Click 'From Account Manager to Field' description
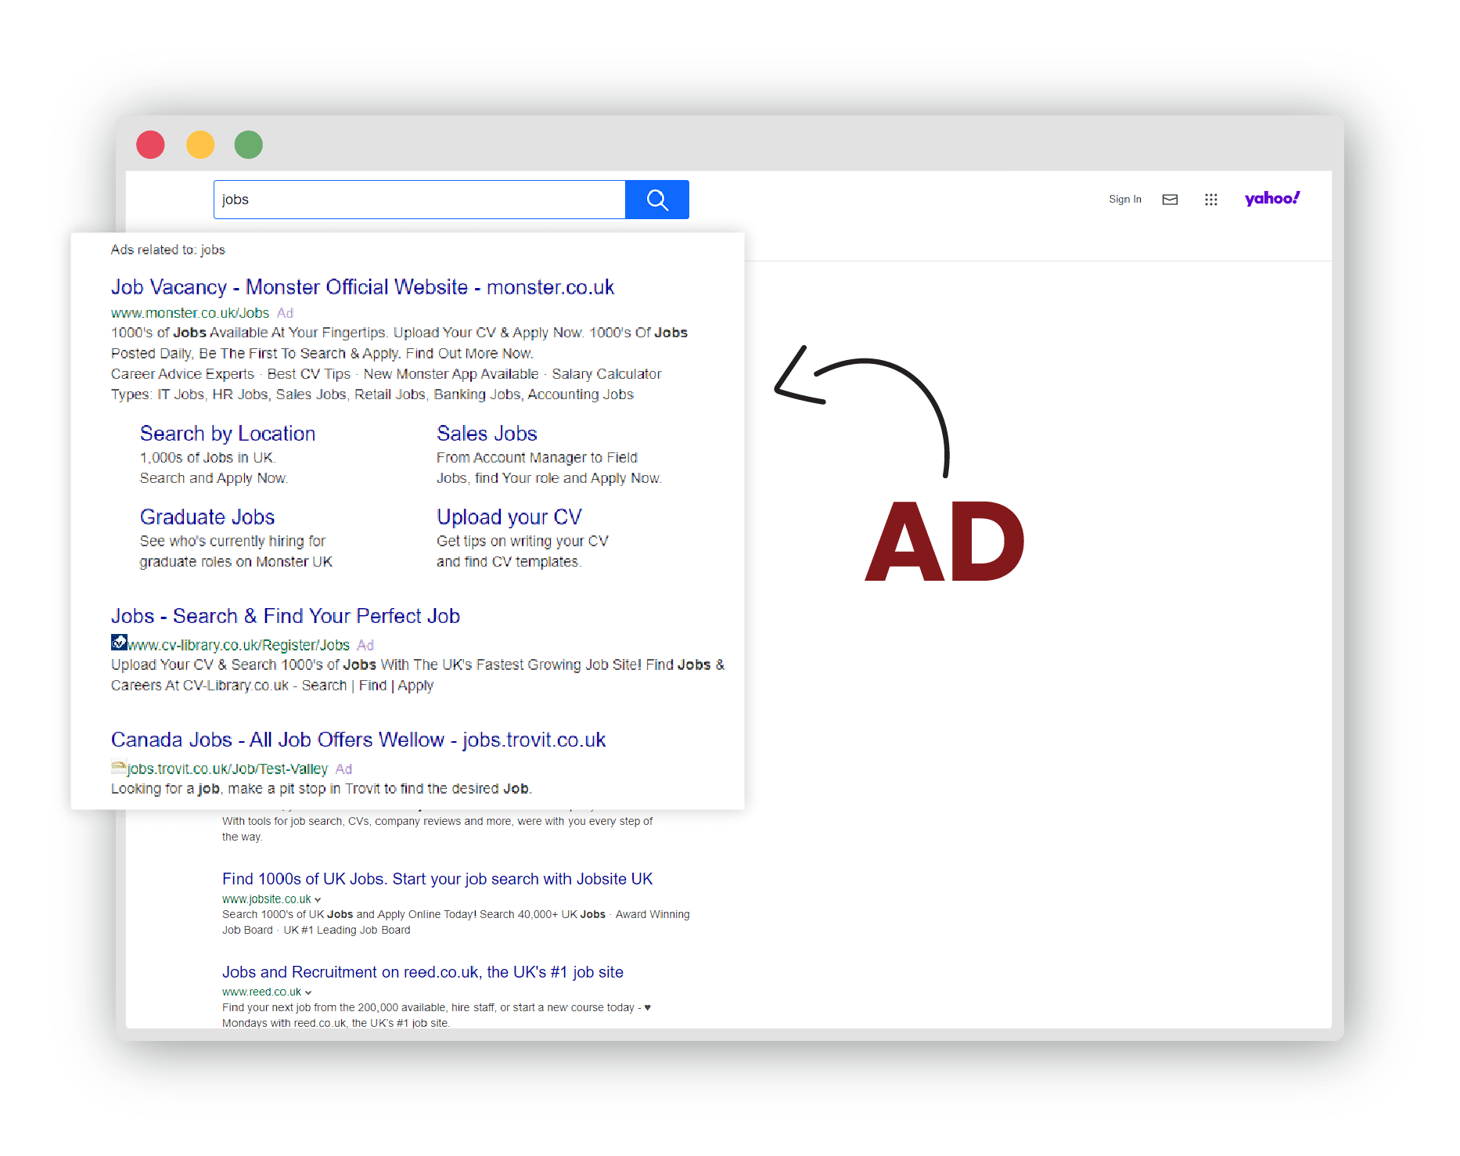The image size is (1460, 1156). coord(537,458)
